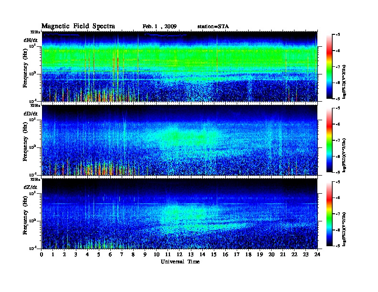Viewport: 378px width, 292px height.
Task: Click the hour 21 tick label
Action: [x=283, y=254]
